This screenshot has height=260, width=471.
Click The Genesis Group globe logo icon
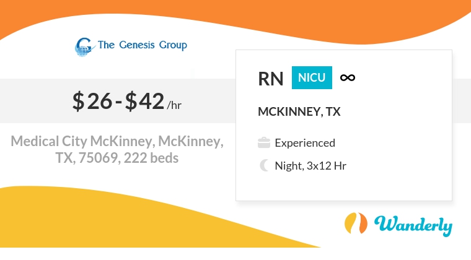(x=82, y=46)
